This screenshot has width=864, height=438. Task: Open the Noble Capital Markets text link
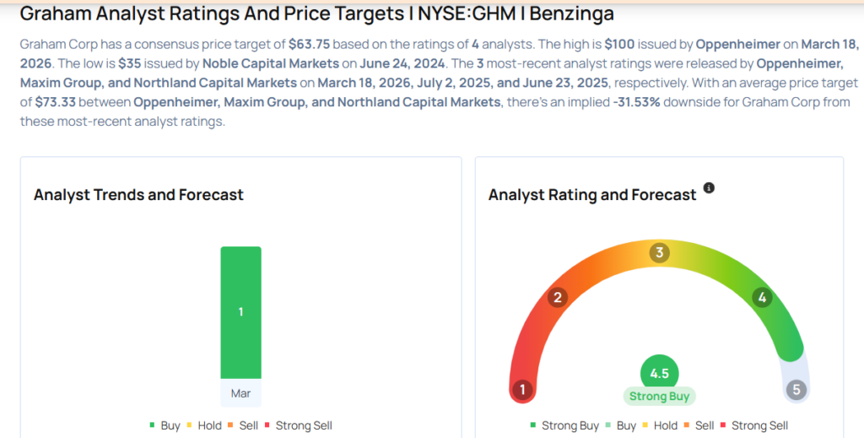click(271, 63)
